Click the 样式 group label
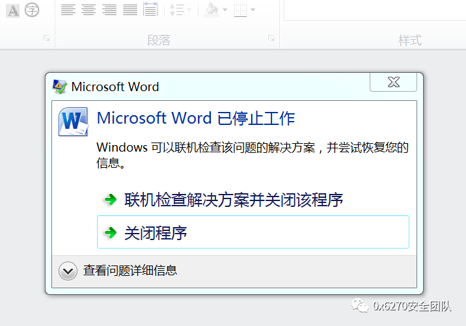The width and height of the screenshot is (466, 326). 410,40
